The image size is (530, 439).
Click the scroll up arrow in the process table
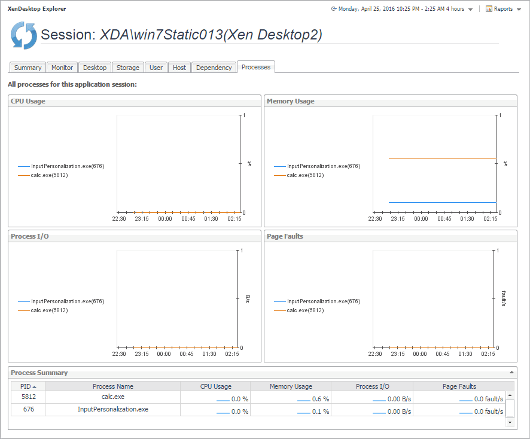coord(510,395)
